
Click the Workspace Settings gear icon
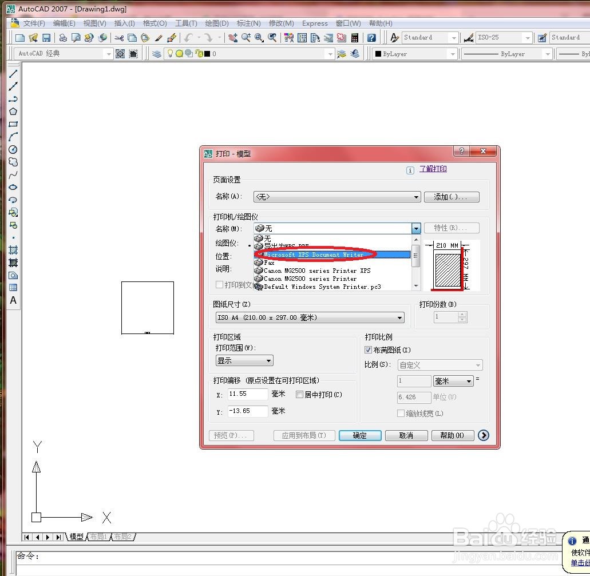[120, 54]
